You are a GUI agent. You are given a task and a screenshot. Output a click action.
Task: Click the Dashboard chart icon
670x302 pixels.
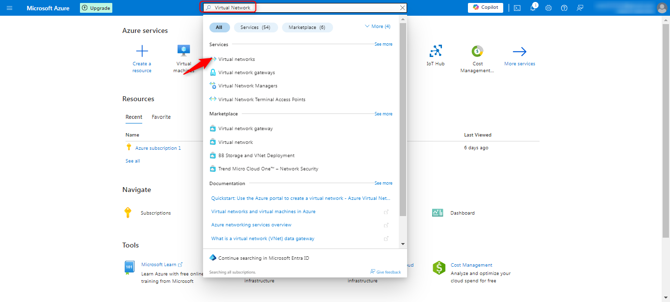(x=438, y=213)
